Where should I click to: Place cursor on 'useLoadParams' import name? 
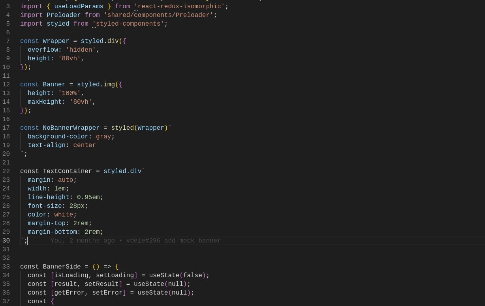79,6
